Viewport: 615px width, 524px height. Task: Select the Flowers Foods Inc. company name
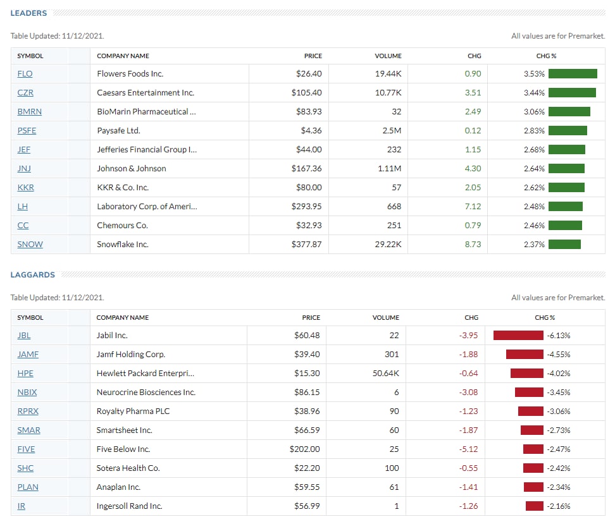tap(130, 74)
